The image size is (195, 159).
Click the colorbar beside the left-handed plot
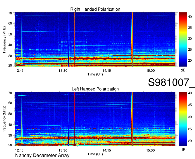point(183,119)
